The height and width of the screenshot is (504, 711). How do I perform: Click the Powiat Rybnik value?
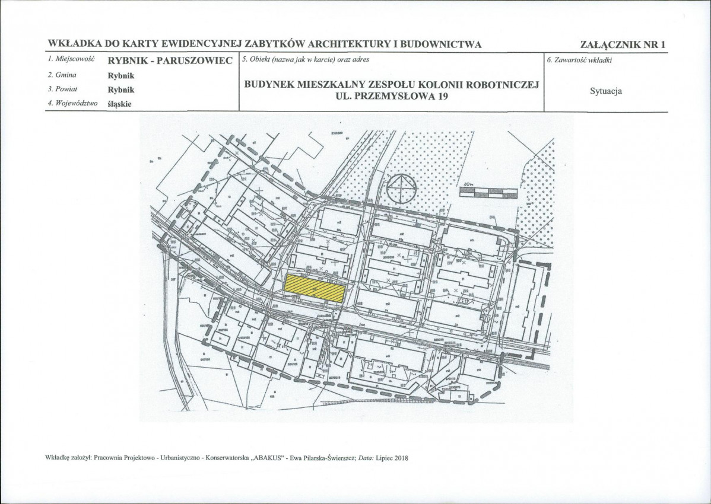click(x=121, y=90)
